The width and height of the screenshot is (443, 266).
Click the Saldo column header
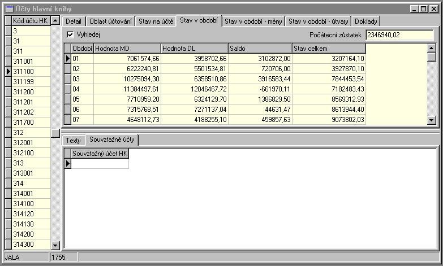point(260,49)
